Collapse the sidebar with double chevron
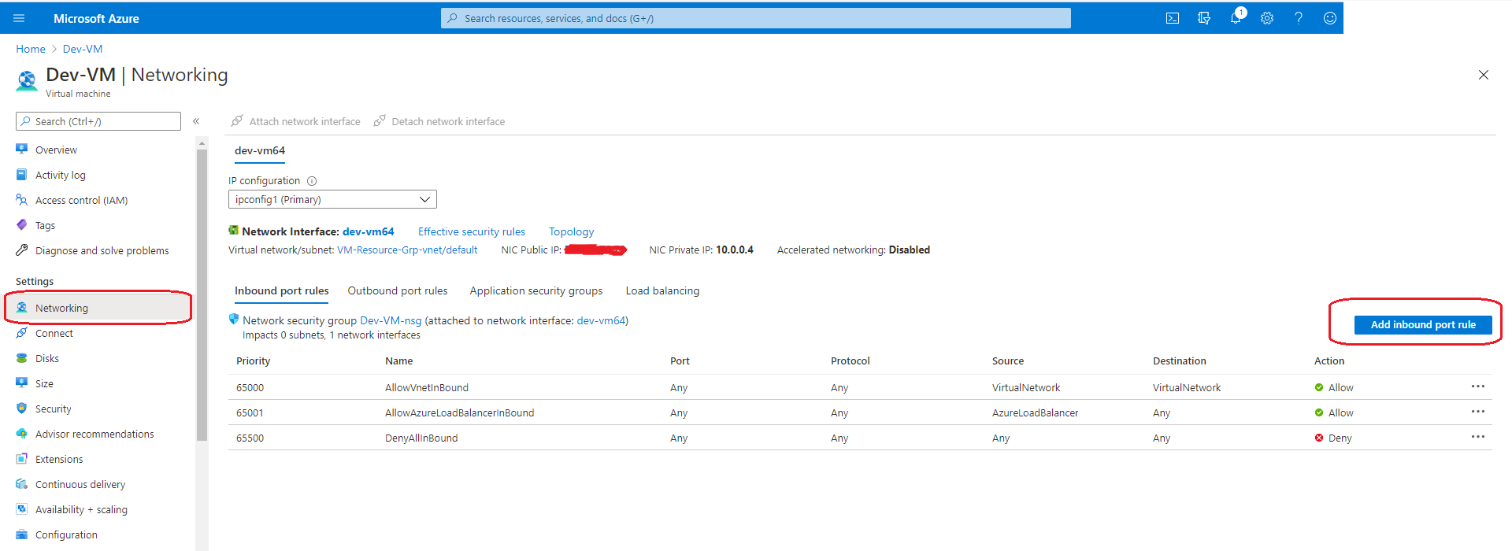1512x551 pixels. (196, 121)
